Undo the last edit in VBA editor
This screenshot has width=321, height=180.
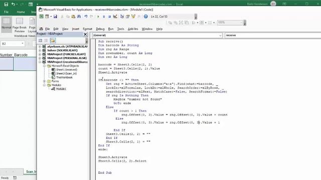pos(86,16)
